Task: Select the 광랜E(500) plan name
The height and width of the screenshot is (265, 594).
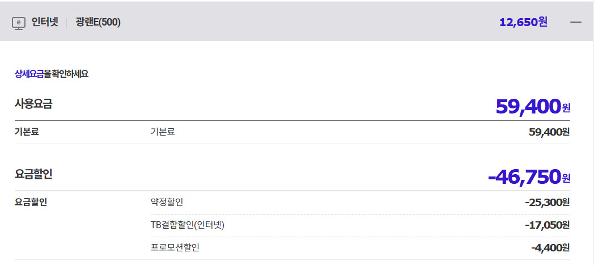Action: click(98, 22)
